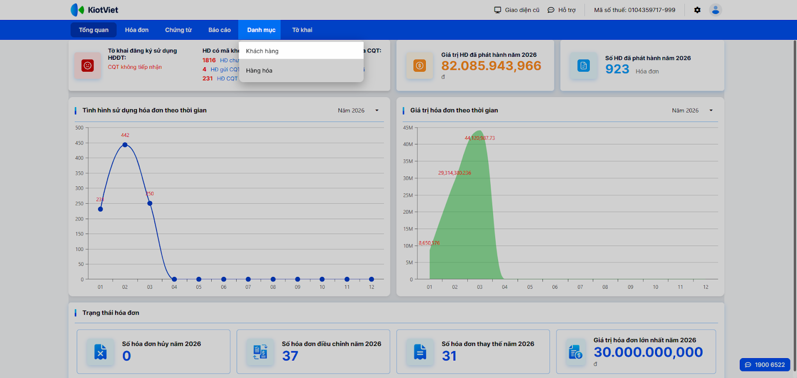Viewport: 797px width, 378px height.
Task: Open the Hóa đơn tab
Action: click(136, 30)
